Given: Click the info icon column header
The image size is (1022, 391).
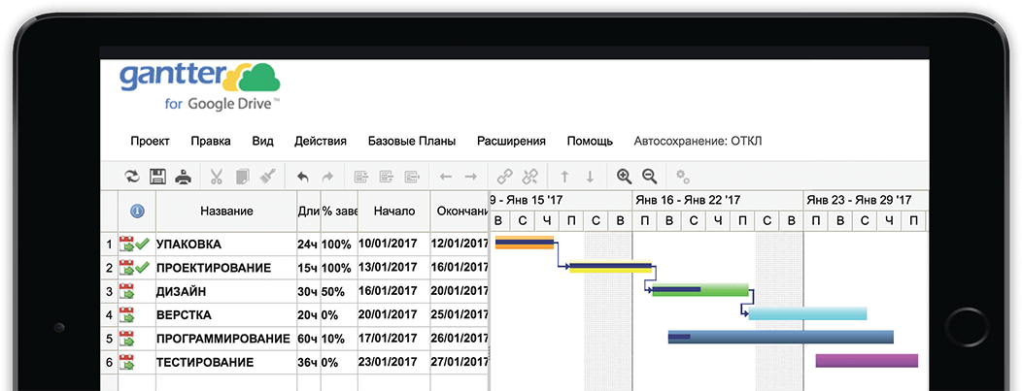Looking at the screenshot, I should point(137,211).
